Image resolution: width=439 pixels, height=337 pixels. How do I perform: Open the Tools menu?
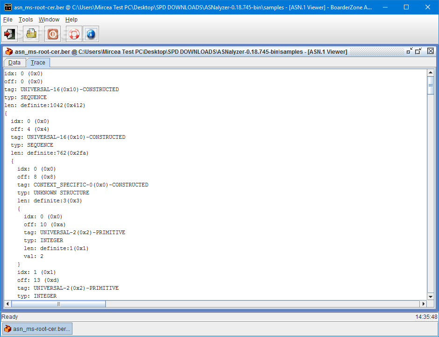pos(26,20)
